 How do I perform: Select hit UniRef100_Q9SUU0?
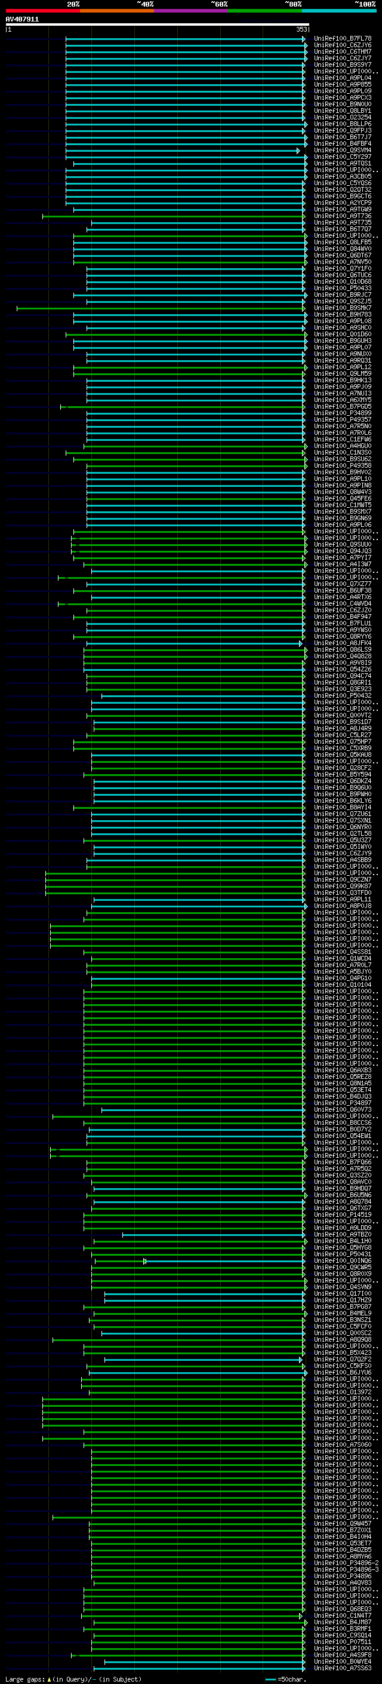pyautogui.click(x=342, y=545)
